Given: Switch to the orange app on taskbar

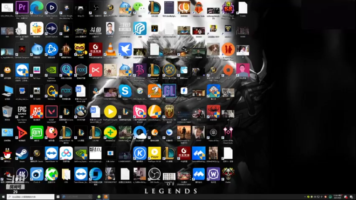Looking at the screenshot, I should [x=106, y=197].
